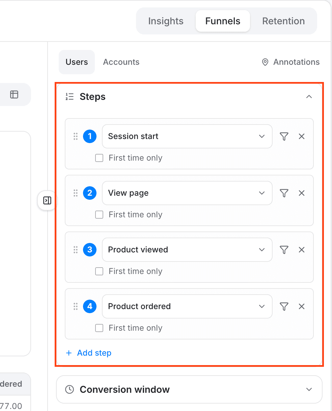The height and width of the screenshot is (411, 332).
Task: Switch to the Insights tab
Action: click(166, 21)
